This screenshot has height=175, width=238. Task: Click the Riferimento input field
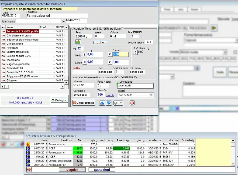38,21
